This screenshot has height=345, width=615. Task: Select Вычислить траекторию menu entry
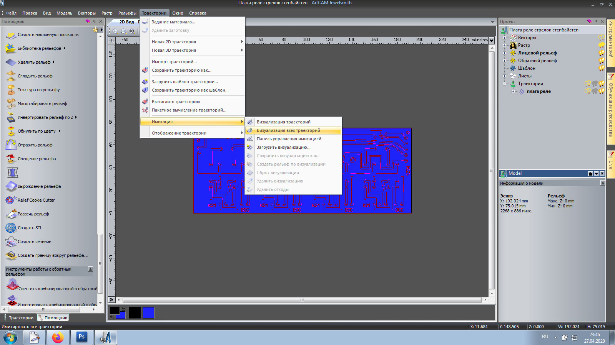click(193, 102)
